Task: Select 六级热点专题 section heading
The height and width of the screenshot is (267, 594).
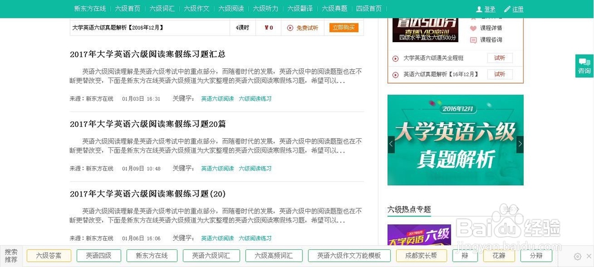Action: (409, 209)
